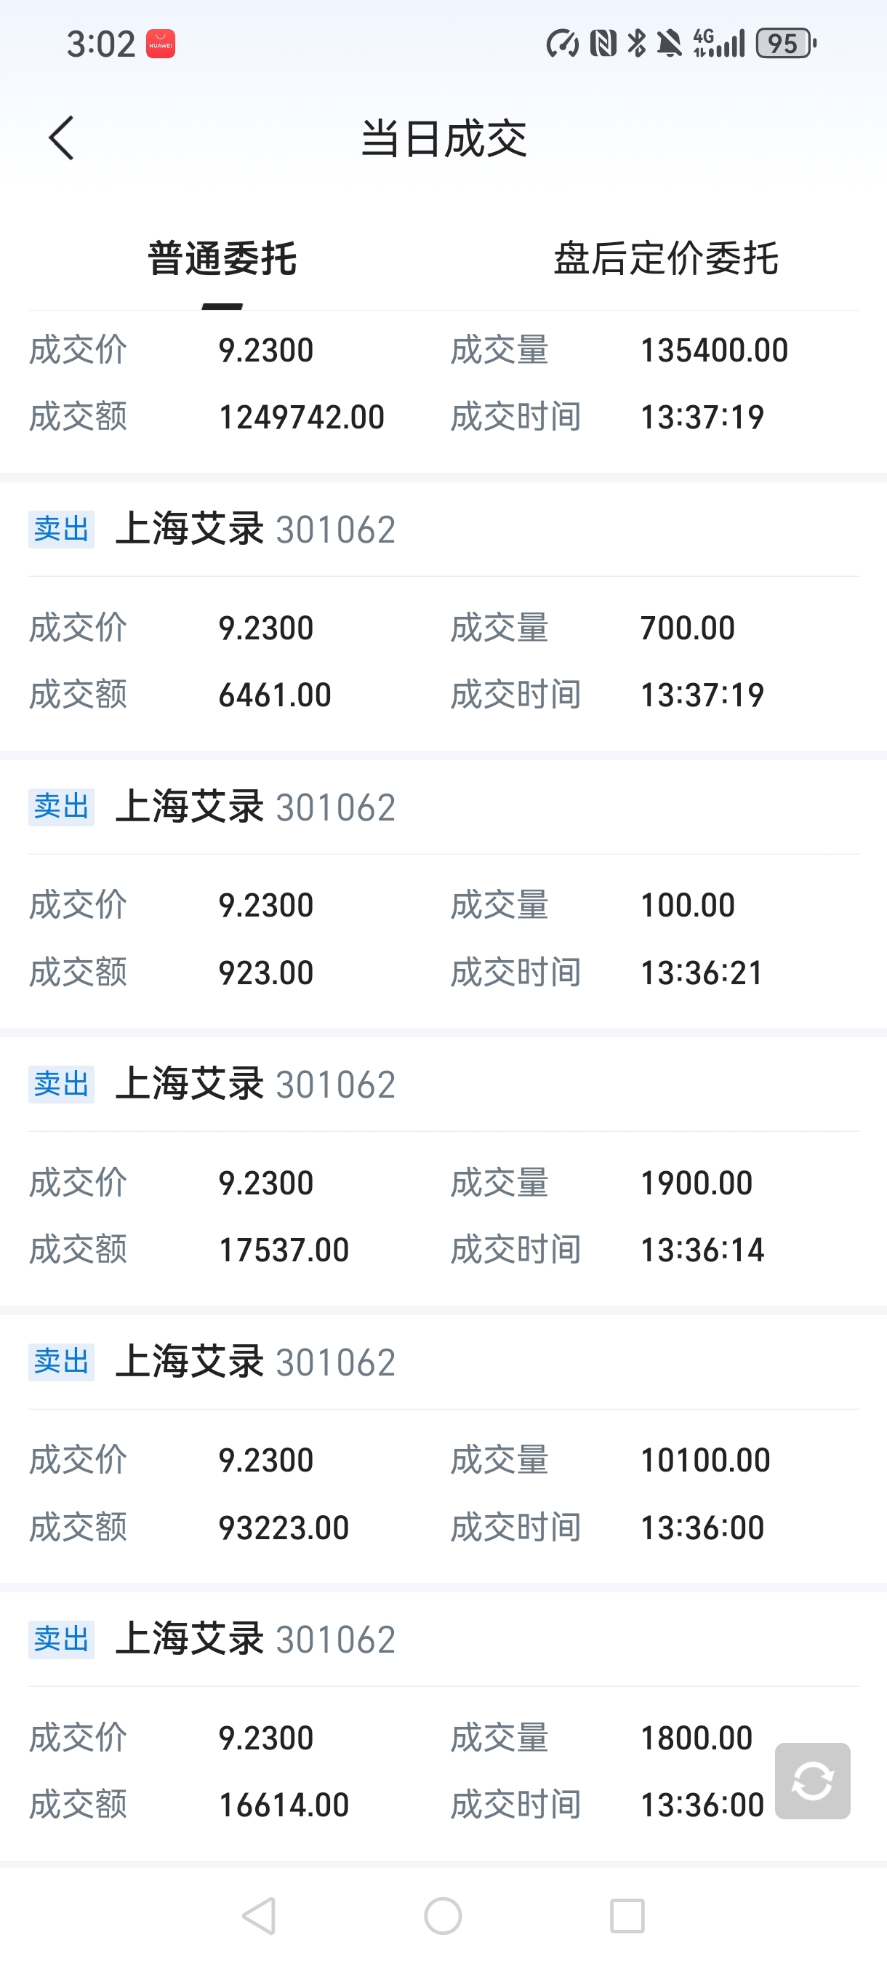This screenshot has height=1964, width=887.
Task: Tap the back arrow icon
Action: point(62,138)
